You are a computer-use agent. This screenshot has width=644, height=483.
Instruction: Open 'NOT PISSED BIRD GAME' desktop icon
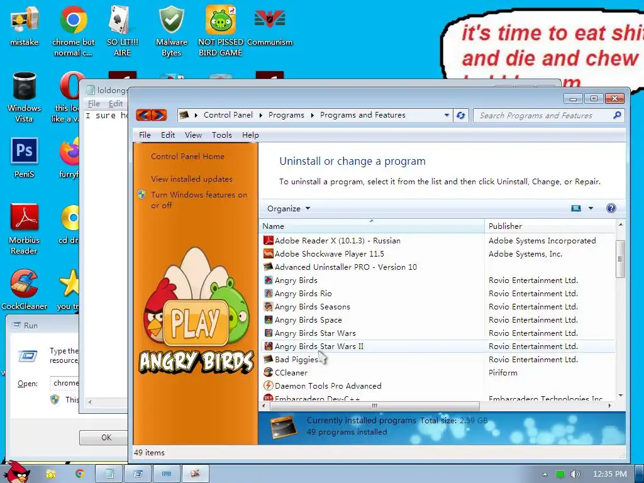pyautogui.click(x=220, y=31)
